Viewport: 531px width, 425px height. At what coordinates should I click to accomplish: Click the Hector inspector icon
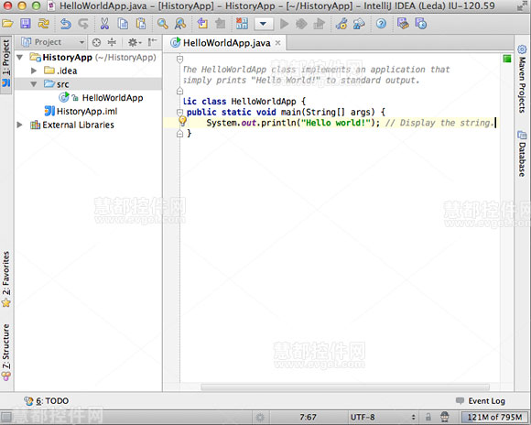coord(445,417)
